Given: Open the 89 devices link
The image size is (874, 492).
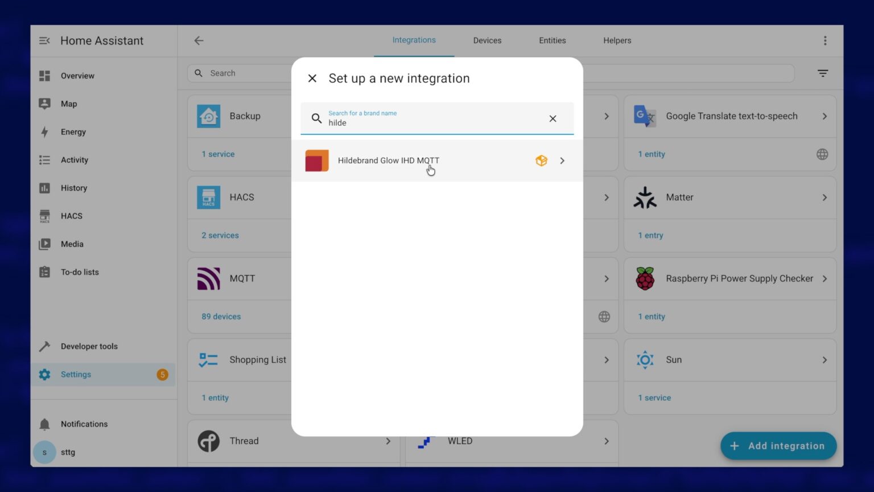Looking at the screenshot, I should 221,317.
